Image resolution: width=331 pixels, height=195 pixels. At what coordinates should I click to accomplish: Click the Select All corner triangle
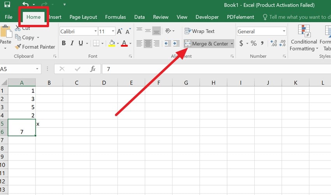coord(4,82)
